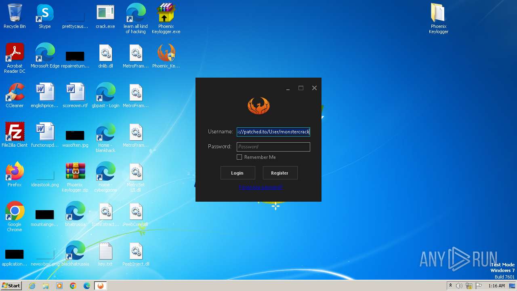517x291 pixels.
Task: Open the taskbar clock showing 1:16 AM
Action: point(496,286)
